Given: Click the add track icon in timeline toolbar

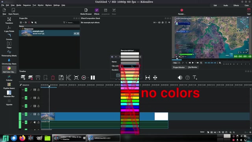Looking at the screenshot, I should tap(23, 78).
